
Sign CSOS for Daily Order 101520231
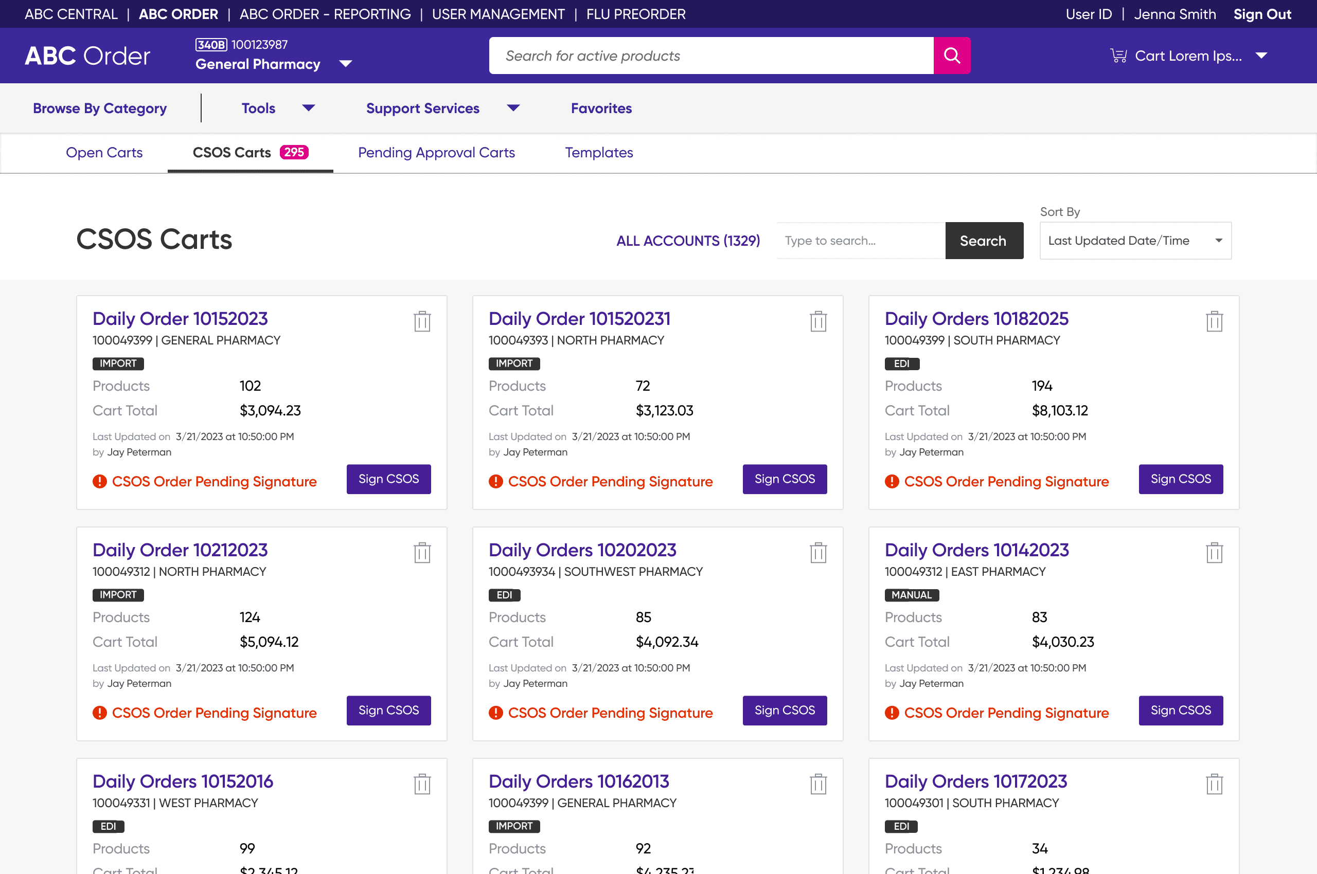coord(785,479)
